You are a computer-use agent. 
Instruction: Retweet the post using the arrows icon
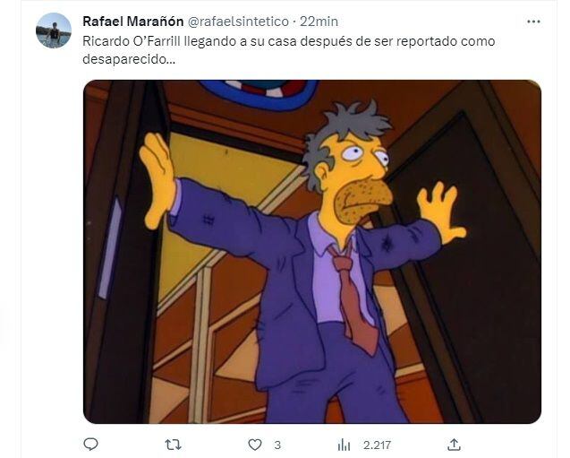[173, 445]
